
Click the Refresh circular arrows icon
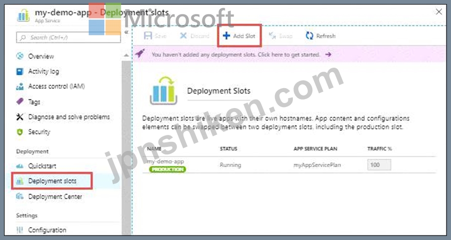(309, 36)
